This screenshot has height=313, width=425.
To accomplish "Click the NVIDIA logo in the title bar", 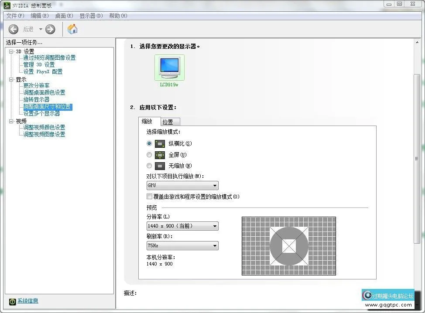I will click(x=6, y=5).
